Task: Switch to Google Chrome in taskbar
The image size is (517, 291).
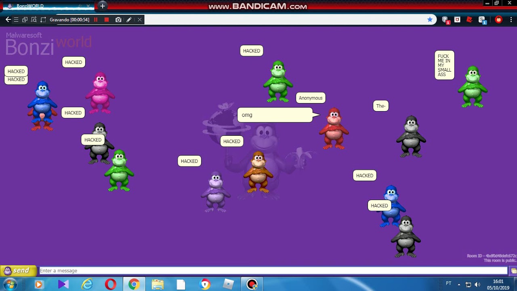Action: (134, 284)
